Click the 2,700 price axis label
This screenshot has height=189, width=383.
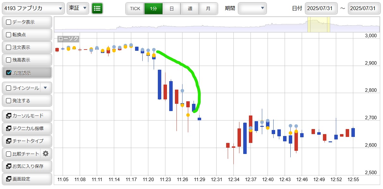tap(371, 118)
